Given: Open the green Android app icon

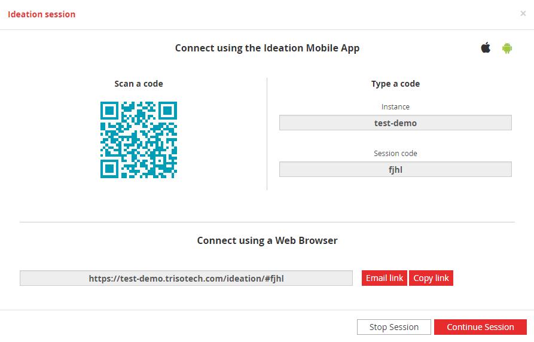Looking at the screenshot, I should [x=506, y=48].
